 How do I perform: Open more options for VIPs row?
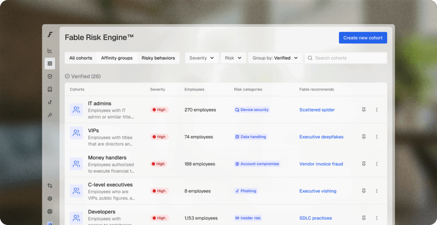click(x=377, y=137)
